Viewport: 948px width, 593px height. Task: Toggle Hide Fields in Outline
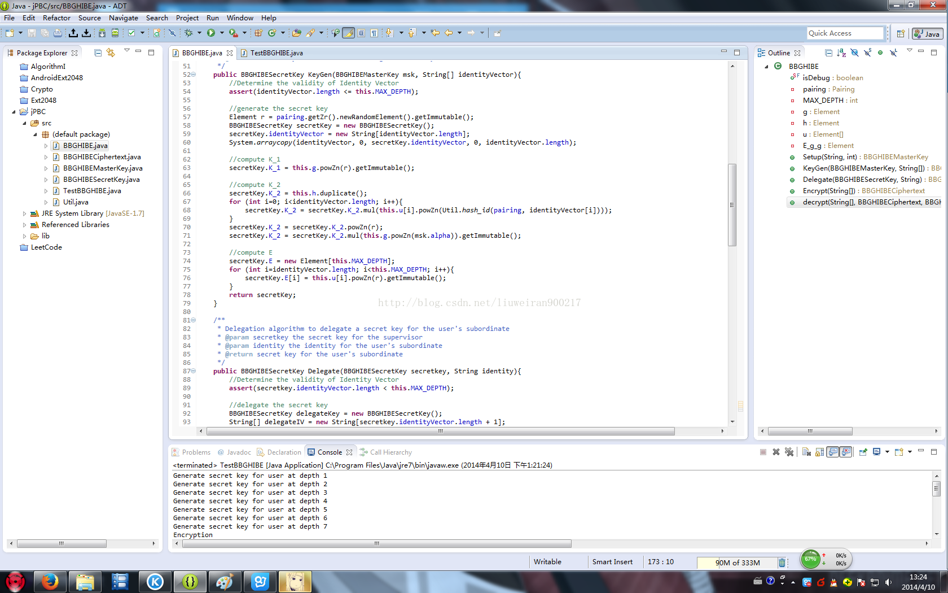[x=854, y=53]
